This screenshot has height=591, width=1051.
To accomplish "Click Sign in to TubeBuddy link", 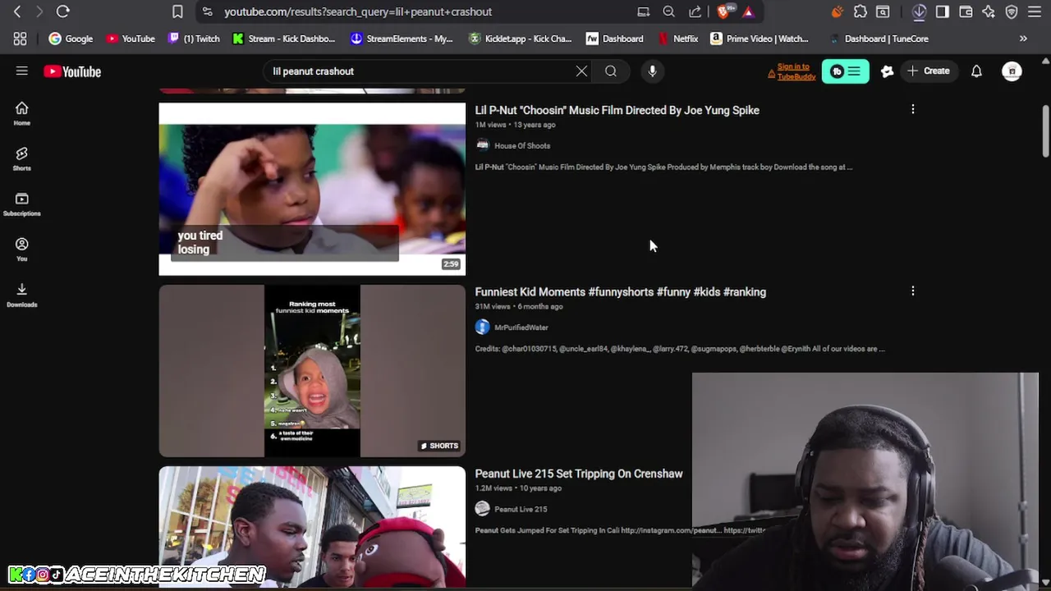I will click(x=796, y=71).
